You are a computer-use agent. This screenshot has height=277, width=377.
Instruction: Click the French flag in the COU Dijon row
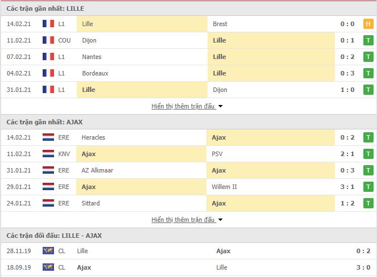coord(48,40)
